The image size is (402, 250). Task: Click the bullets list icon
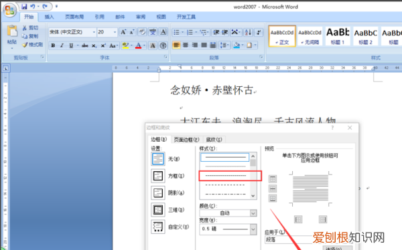(x=176, y=32)
